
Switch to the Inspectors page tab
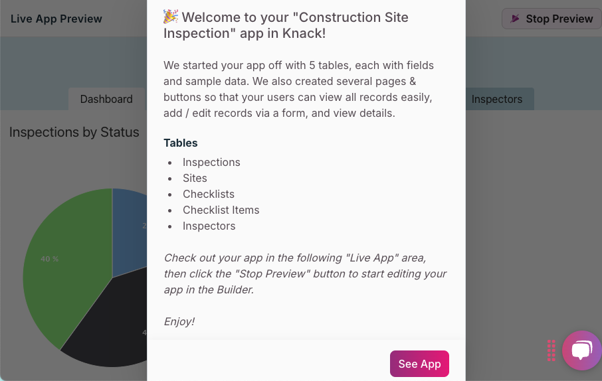(x=496, y=99)
